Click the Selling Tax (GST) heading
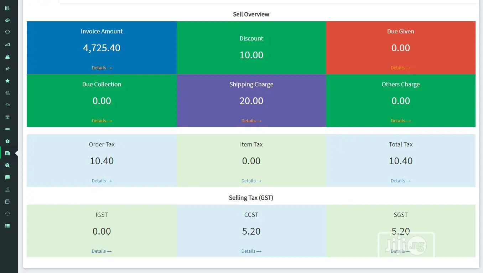Viewport: 483px width, 273px height. 251,198
